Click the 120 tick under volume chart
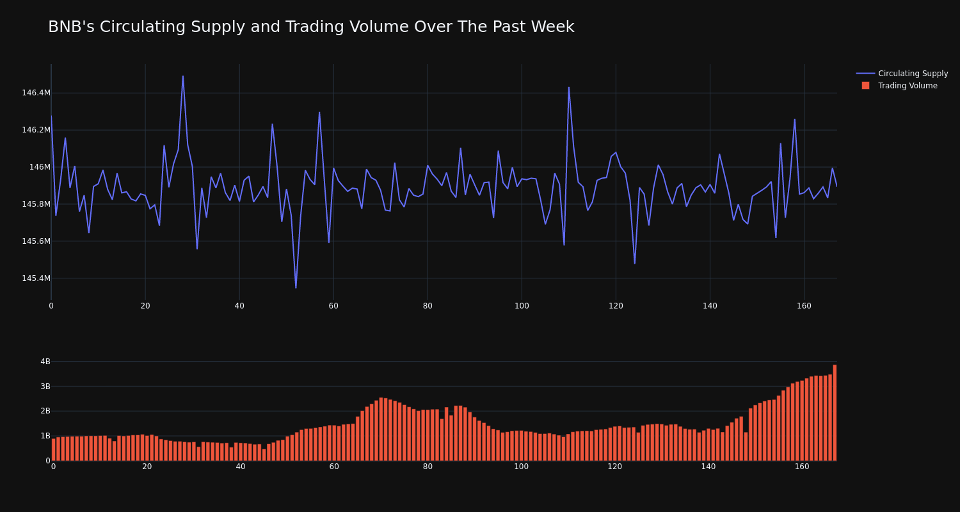 click(615, 467)
